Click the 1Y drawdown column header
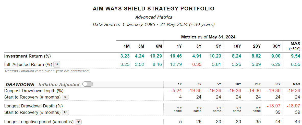Screen dimensions: 302x125 tap(179, 84)
